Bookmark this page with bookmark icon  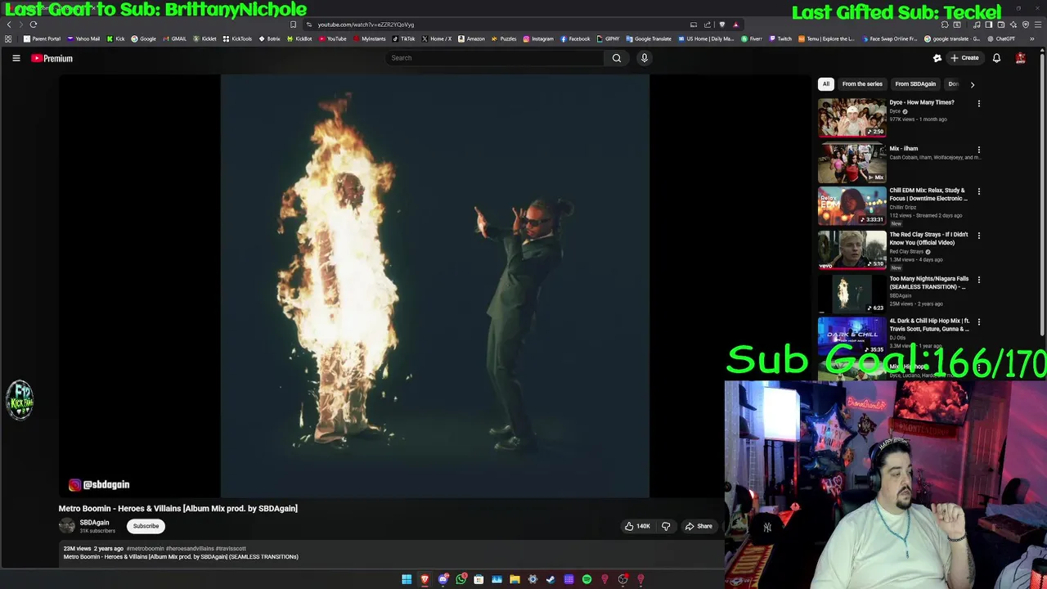point(293,25)
